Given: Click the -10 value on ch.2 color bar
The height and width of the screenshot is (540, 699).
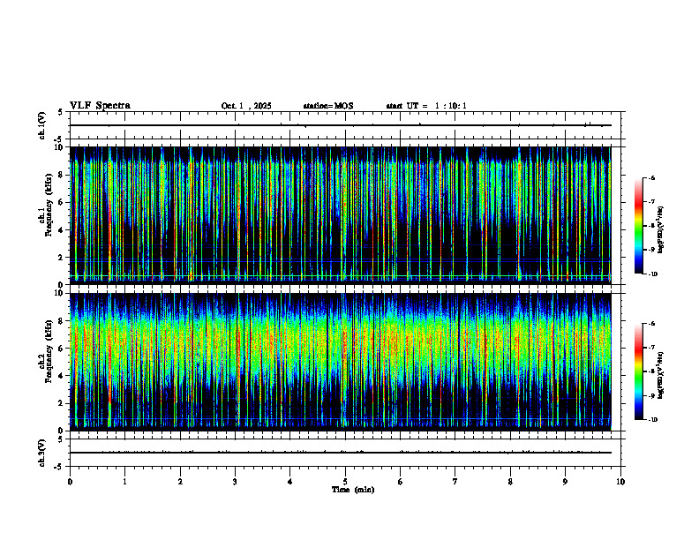Looking at the screenshot, I should pos(653,420).
